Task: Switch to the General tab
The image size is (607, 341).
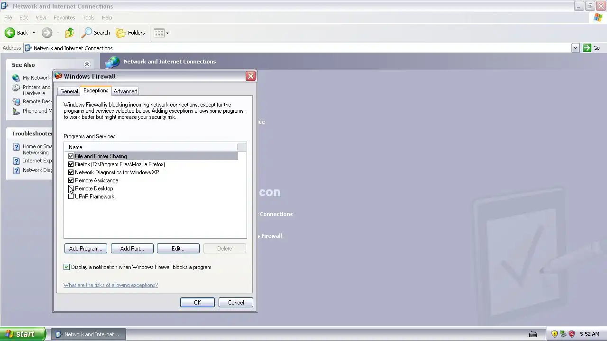Action: pyautogui.click(x=69, y=91)
